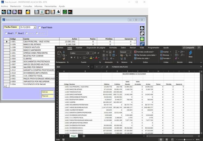This screenshot has width=203, height=141.
Task: Select the Nivel 2 radio button
Action: pyautogui.click(x=16, y=33)
